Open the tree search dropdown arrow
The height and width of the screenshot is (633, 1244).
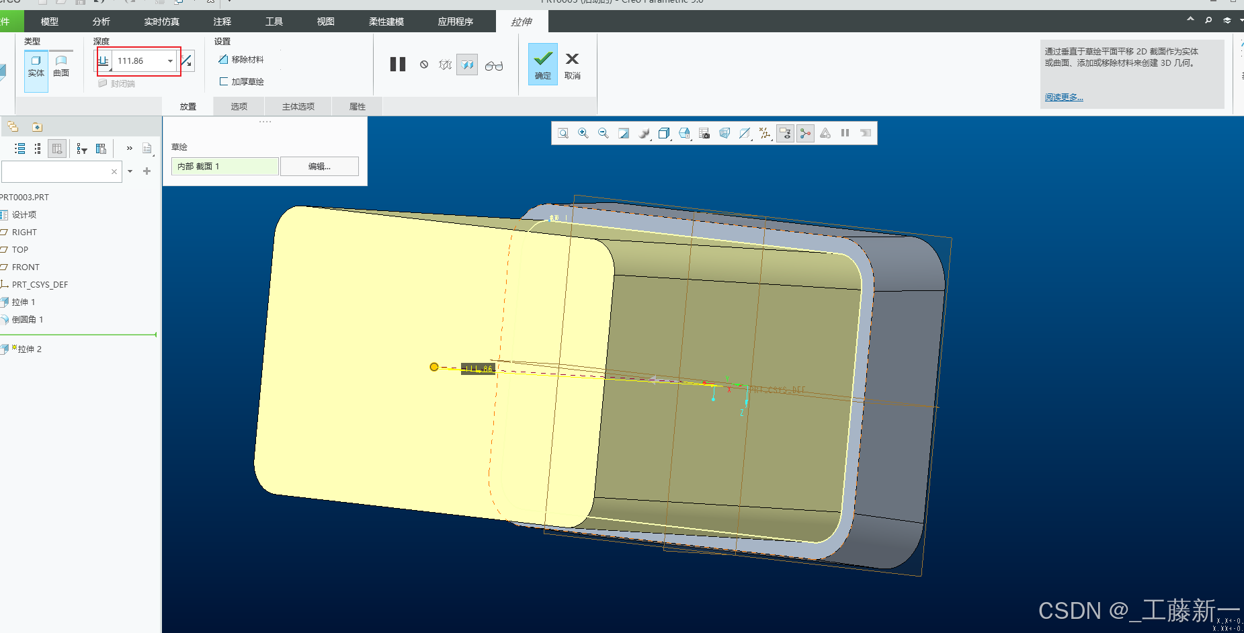(x=130, y=171)
